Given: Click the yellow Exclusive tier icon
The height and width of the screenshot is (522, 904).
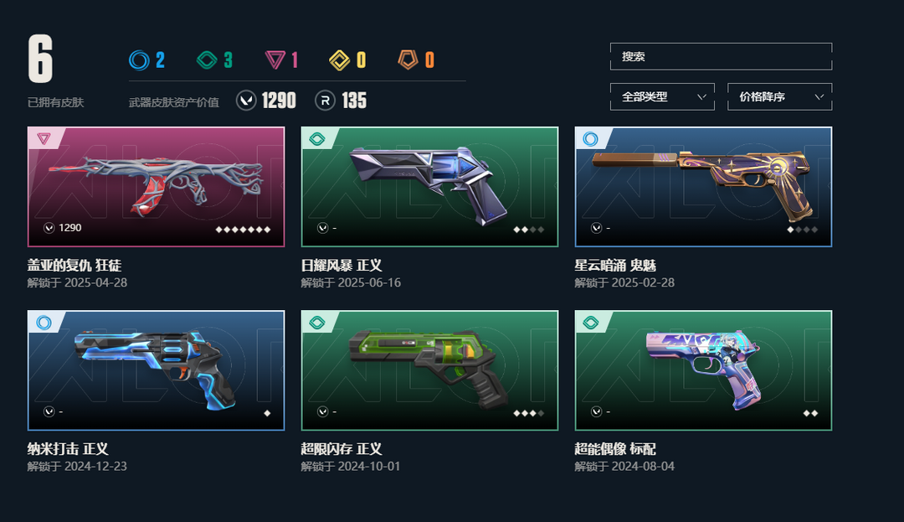Looking at the screenshot, I should pyautogui.click(x=340, y=60).
